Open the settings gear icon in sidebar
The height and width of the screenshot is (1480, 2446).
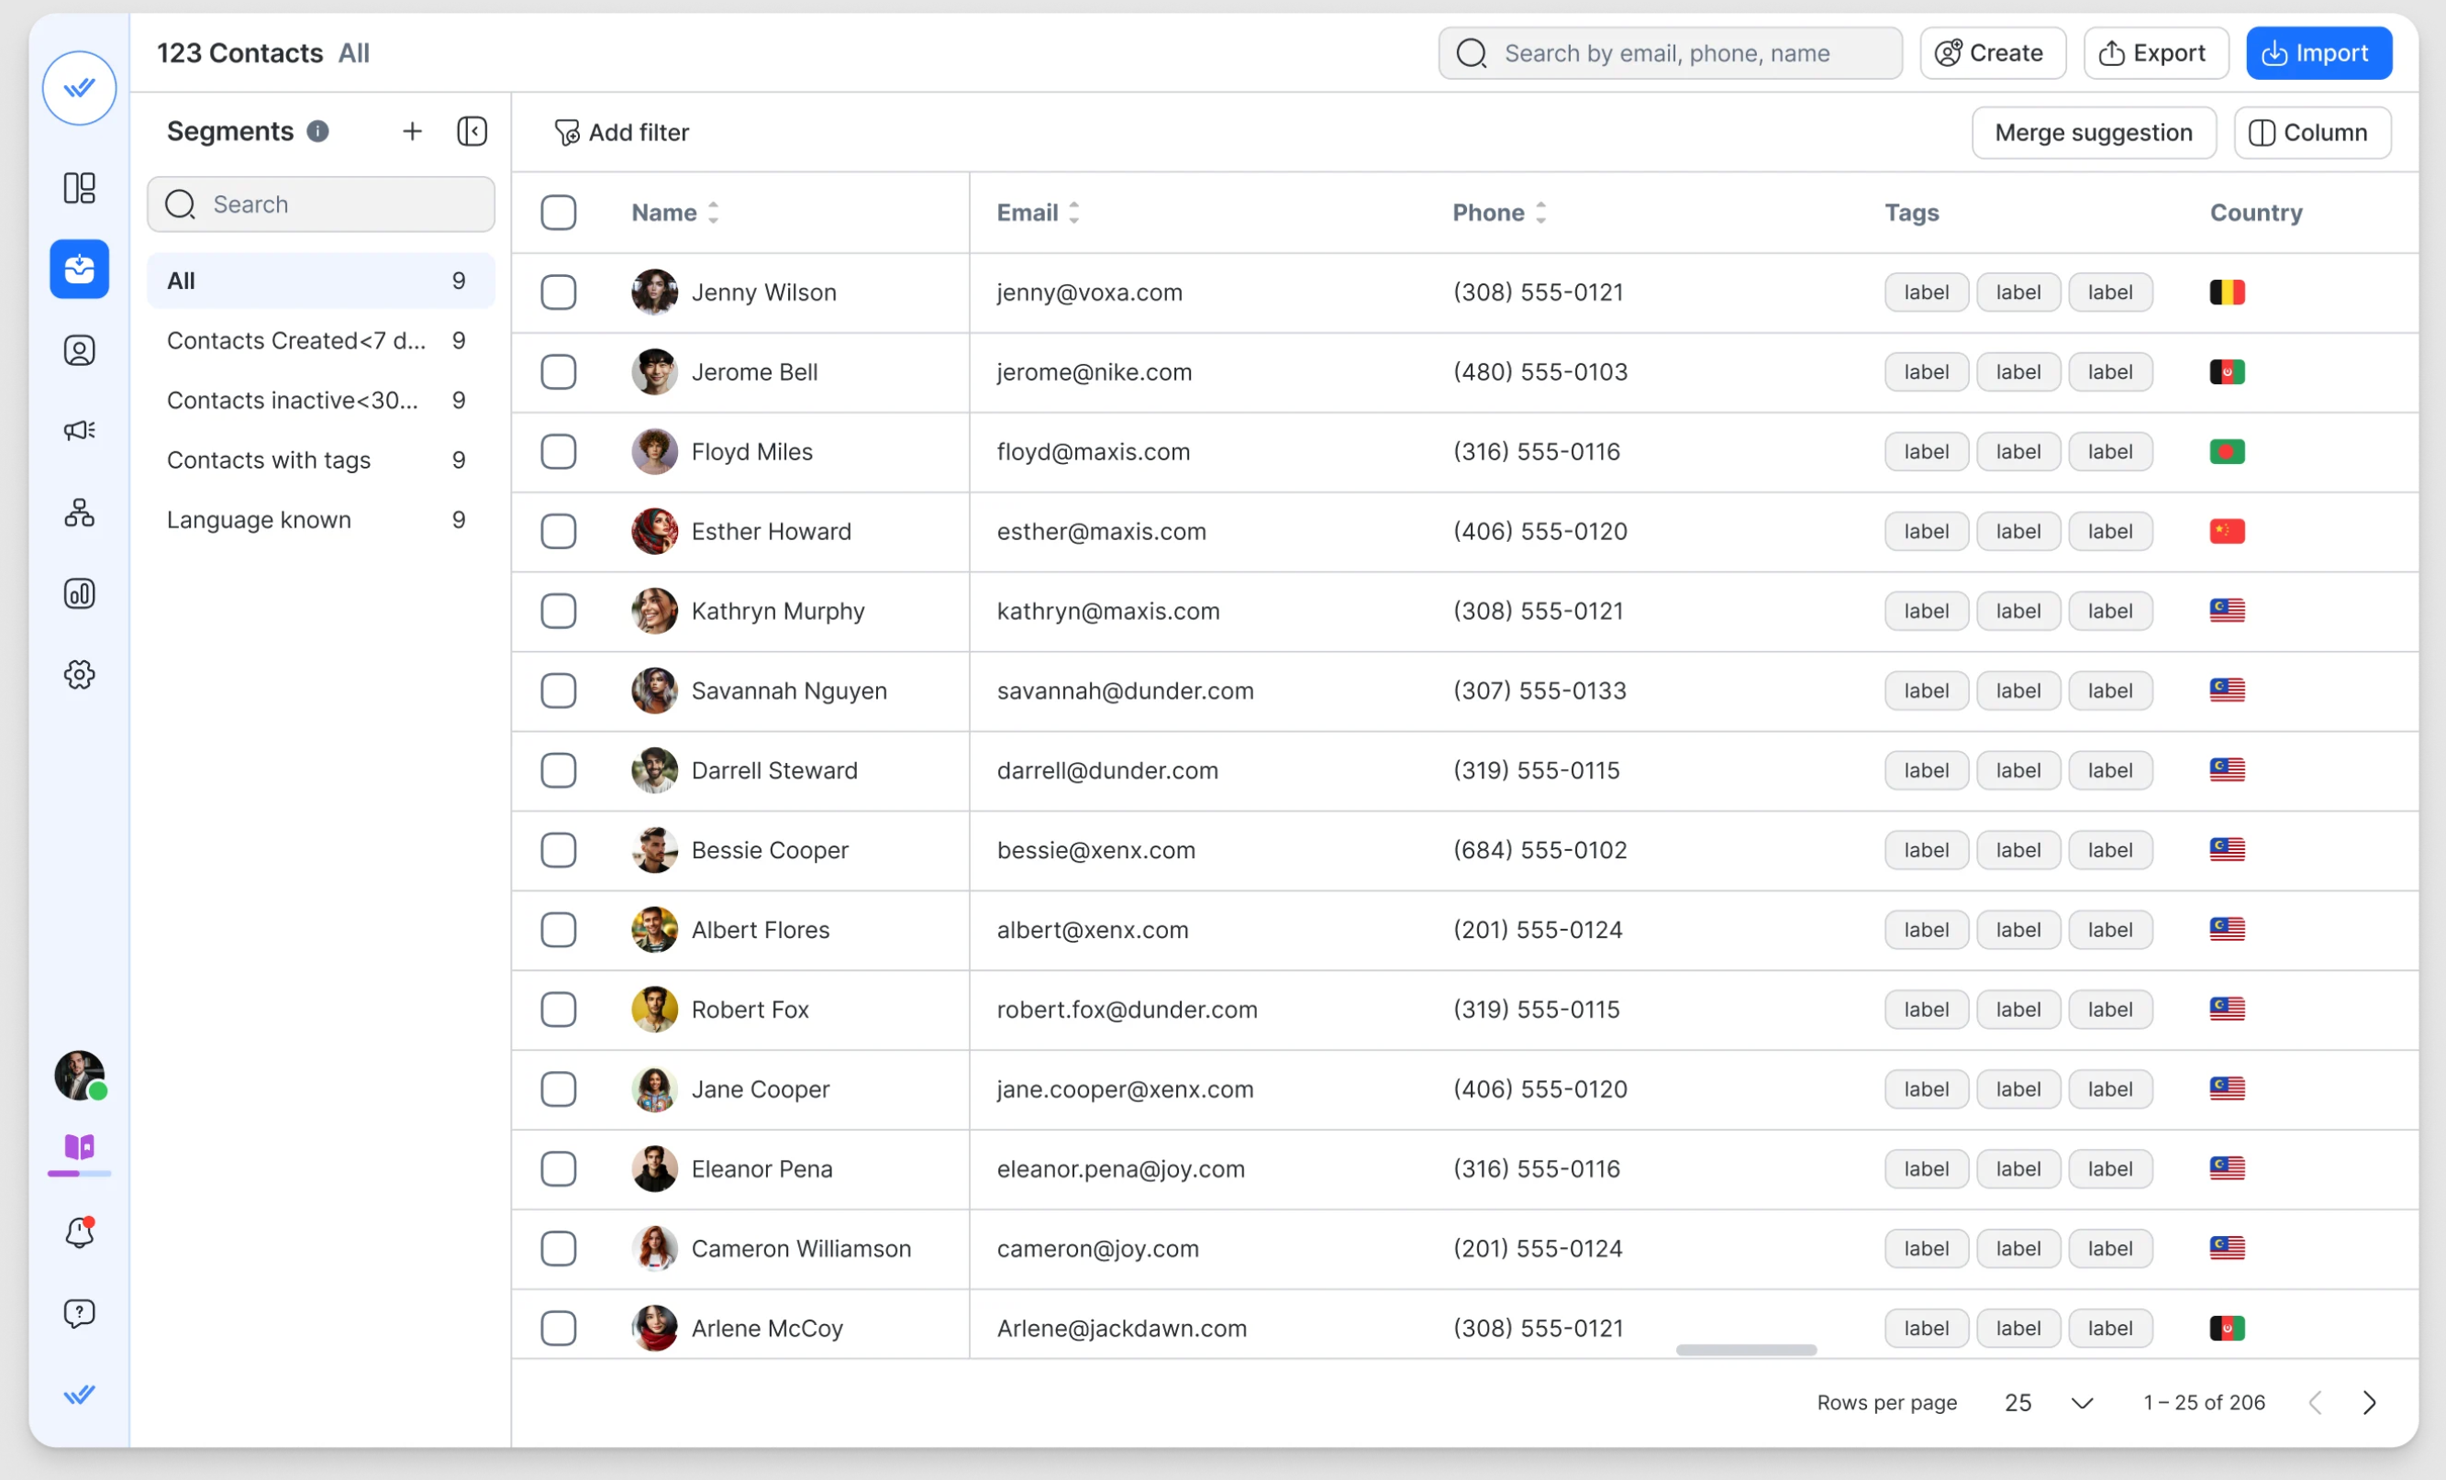click(80, 675)
